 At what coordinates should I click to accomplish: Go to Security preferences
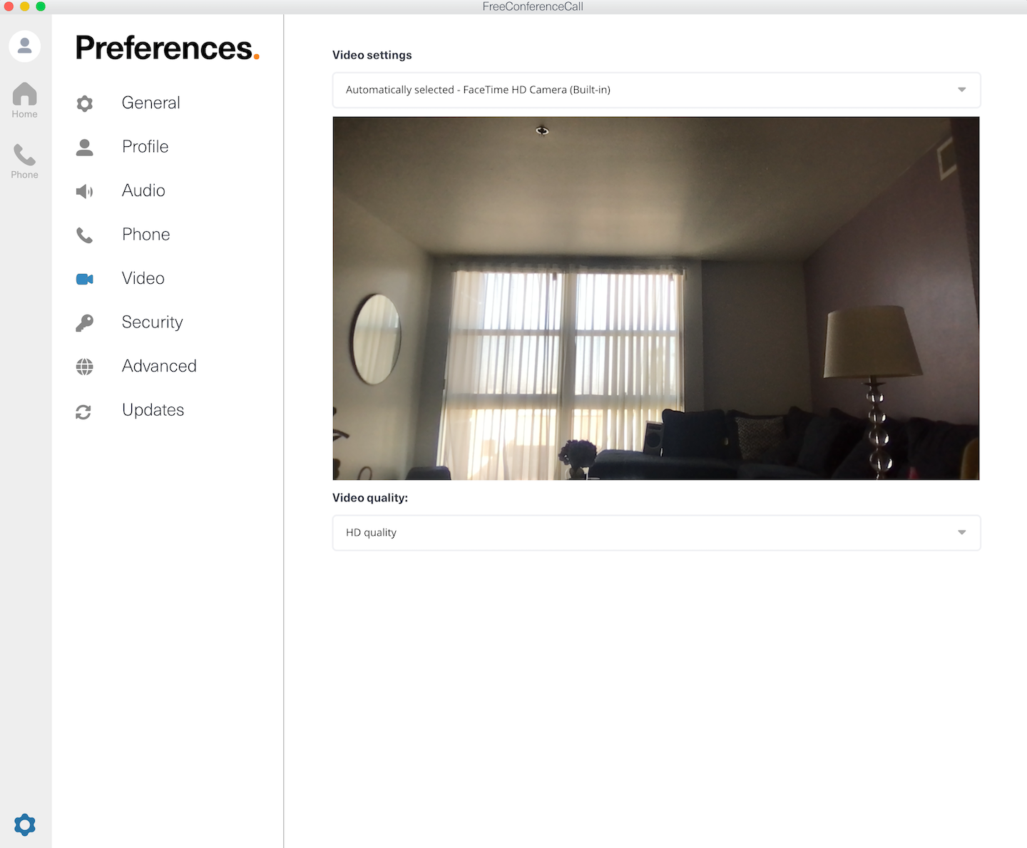click(x=152, y=322)
